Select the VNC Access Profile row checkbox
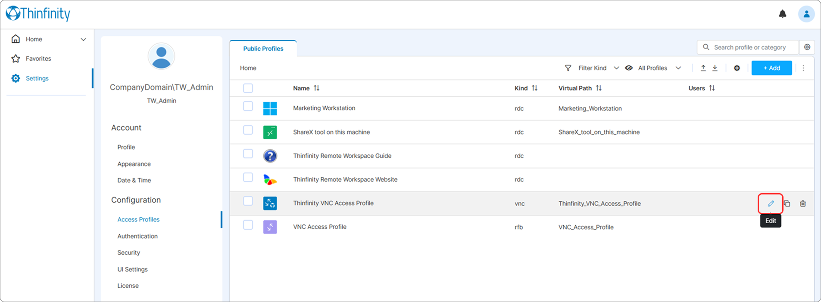This screenshot has width=821, height=302. pos(248,225)
